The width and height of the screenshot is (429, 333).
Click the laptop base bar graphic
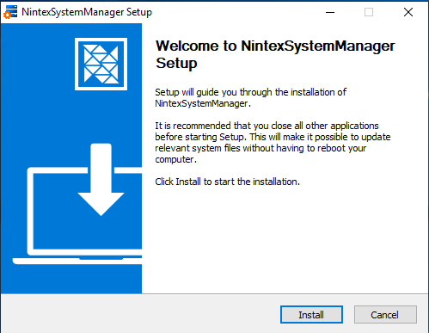pos(77,261)
